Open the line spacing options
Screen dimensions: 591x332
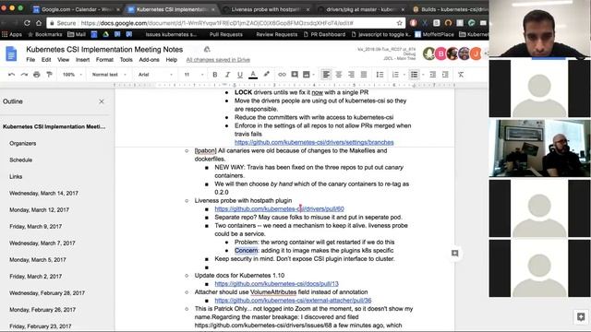pos(380,75)
